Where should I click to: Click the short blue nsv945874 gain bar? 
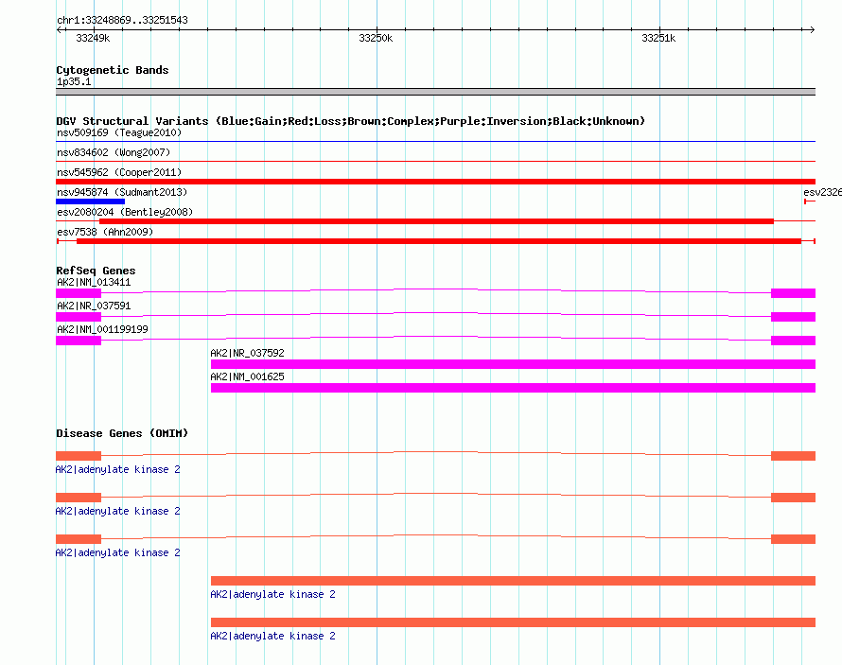click(90, 201)
